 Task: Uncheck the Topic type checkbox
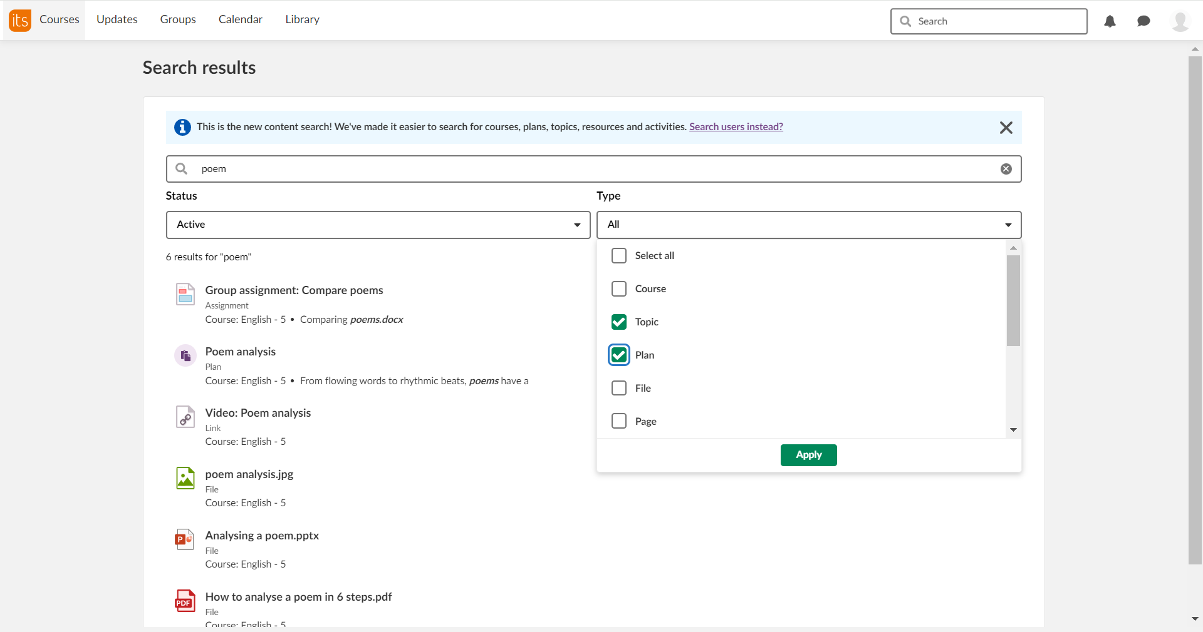(619, 322)
